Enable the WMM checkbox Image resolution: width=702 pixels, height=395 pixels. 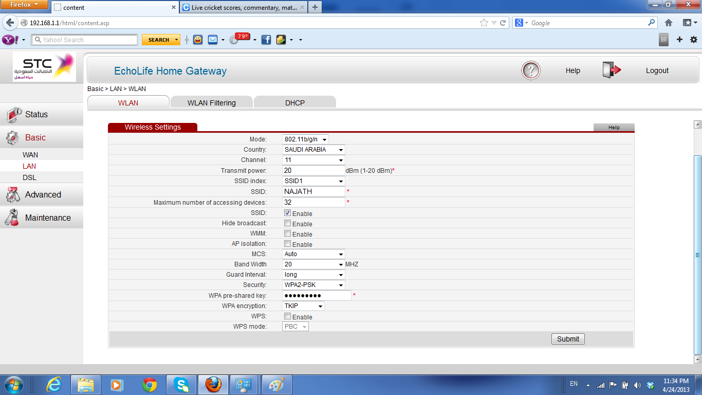pos(288,234)
